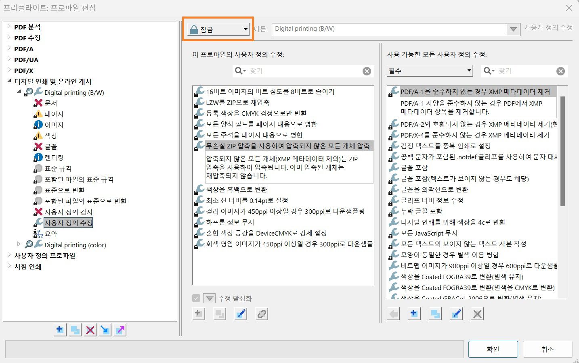Collapse the 디지털 인쇄 및 온라인 게시 section
The height and width of the screenshot is (363, 579).
pos(9,81)
